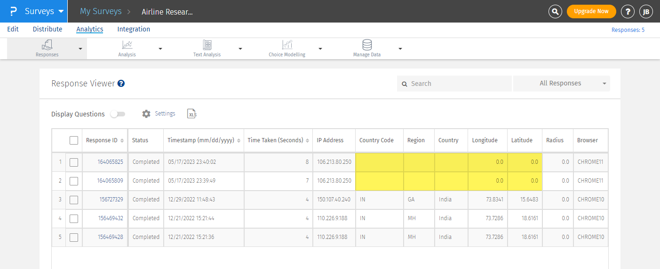Click the Upgrade Now button
Image resolution: width=660 pixels, height=269 pixels.
[591, 11]
